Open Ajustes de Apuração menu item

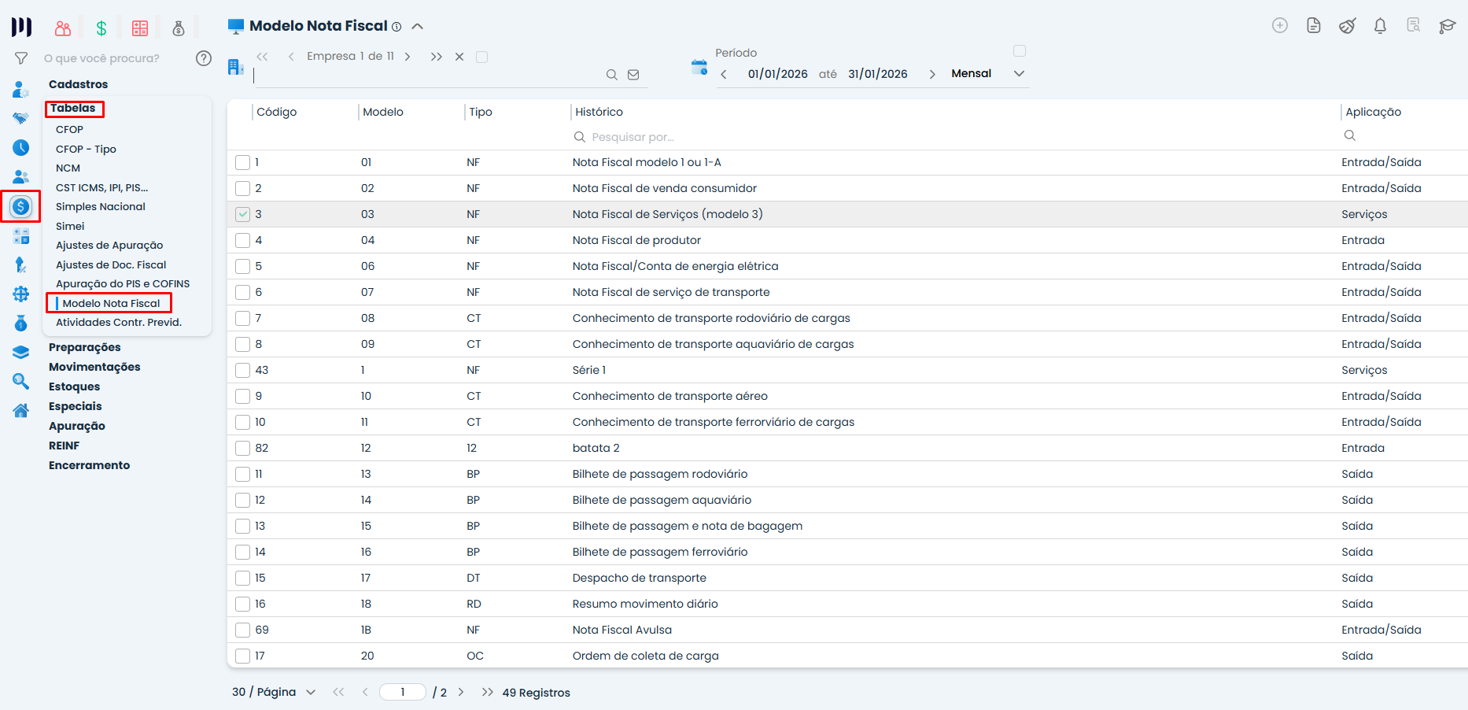(109, 246)
